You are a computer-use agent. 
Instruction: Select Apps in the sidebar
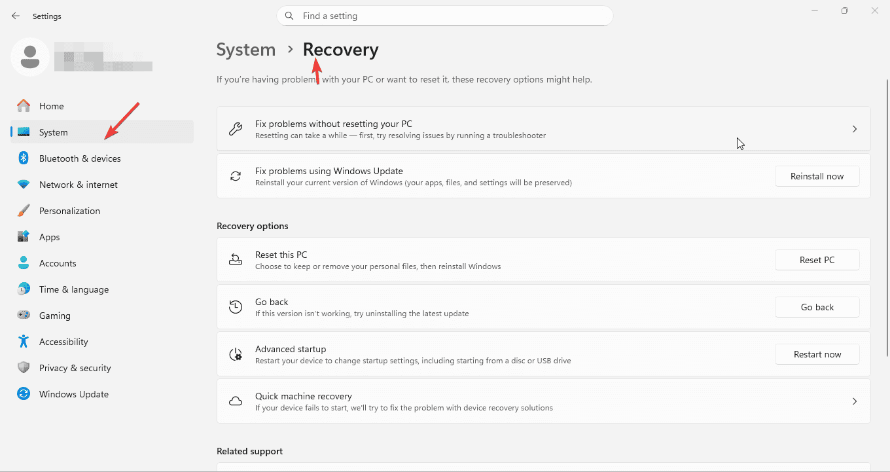click(102, 237)
